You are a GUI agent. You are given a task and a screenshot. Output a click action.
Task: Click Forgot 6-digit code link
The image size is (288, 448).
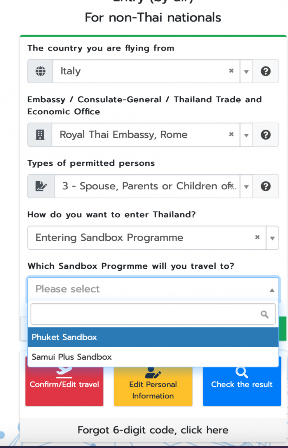(153, 430)
